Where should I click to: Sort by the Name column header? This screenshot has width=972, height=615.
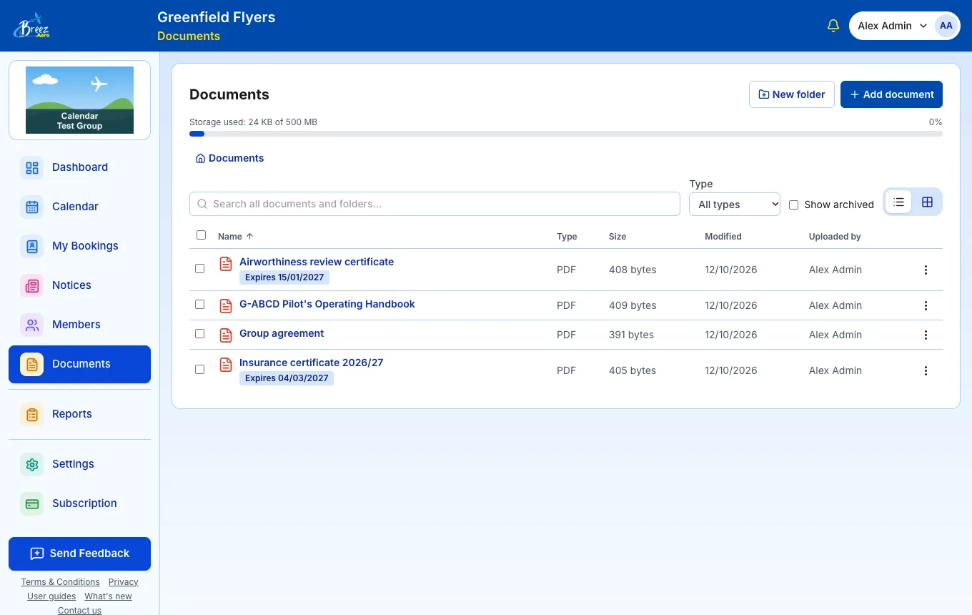click(236, 236)
